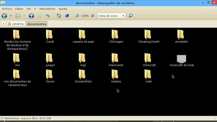Click the Computer icon in toolbar
The width and height of the screenshot is (217, 122).
tap(67, 16)
